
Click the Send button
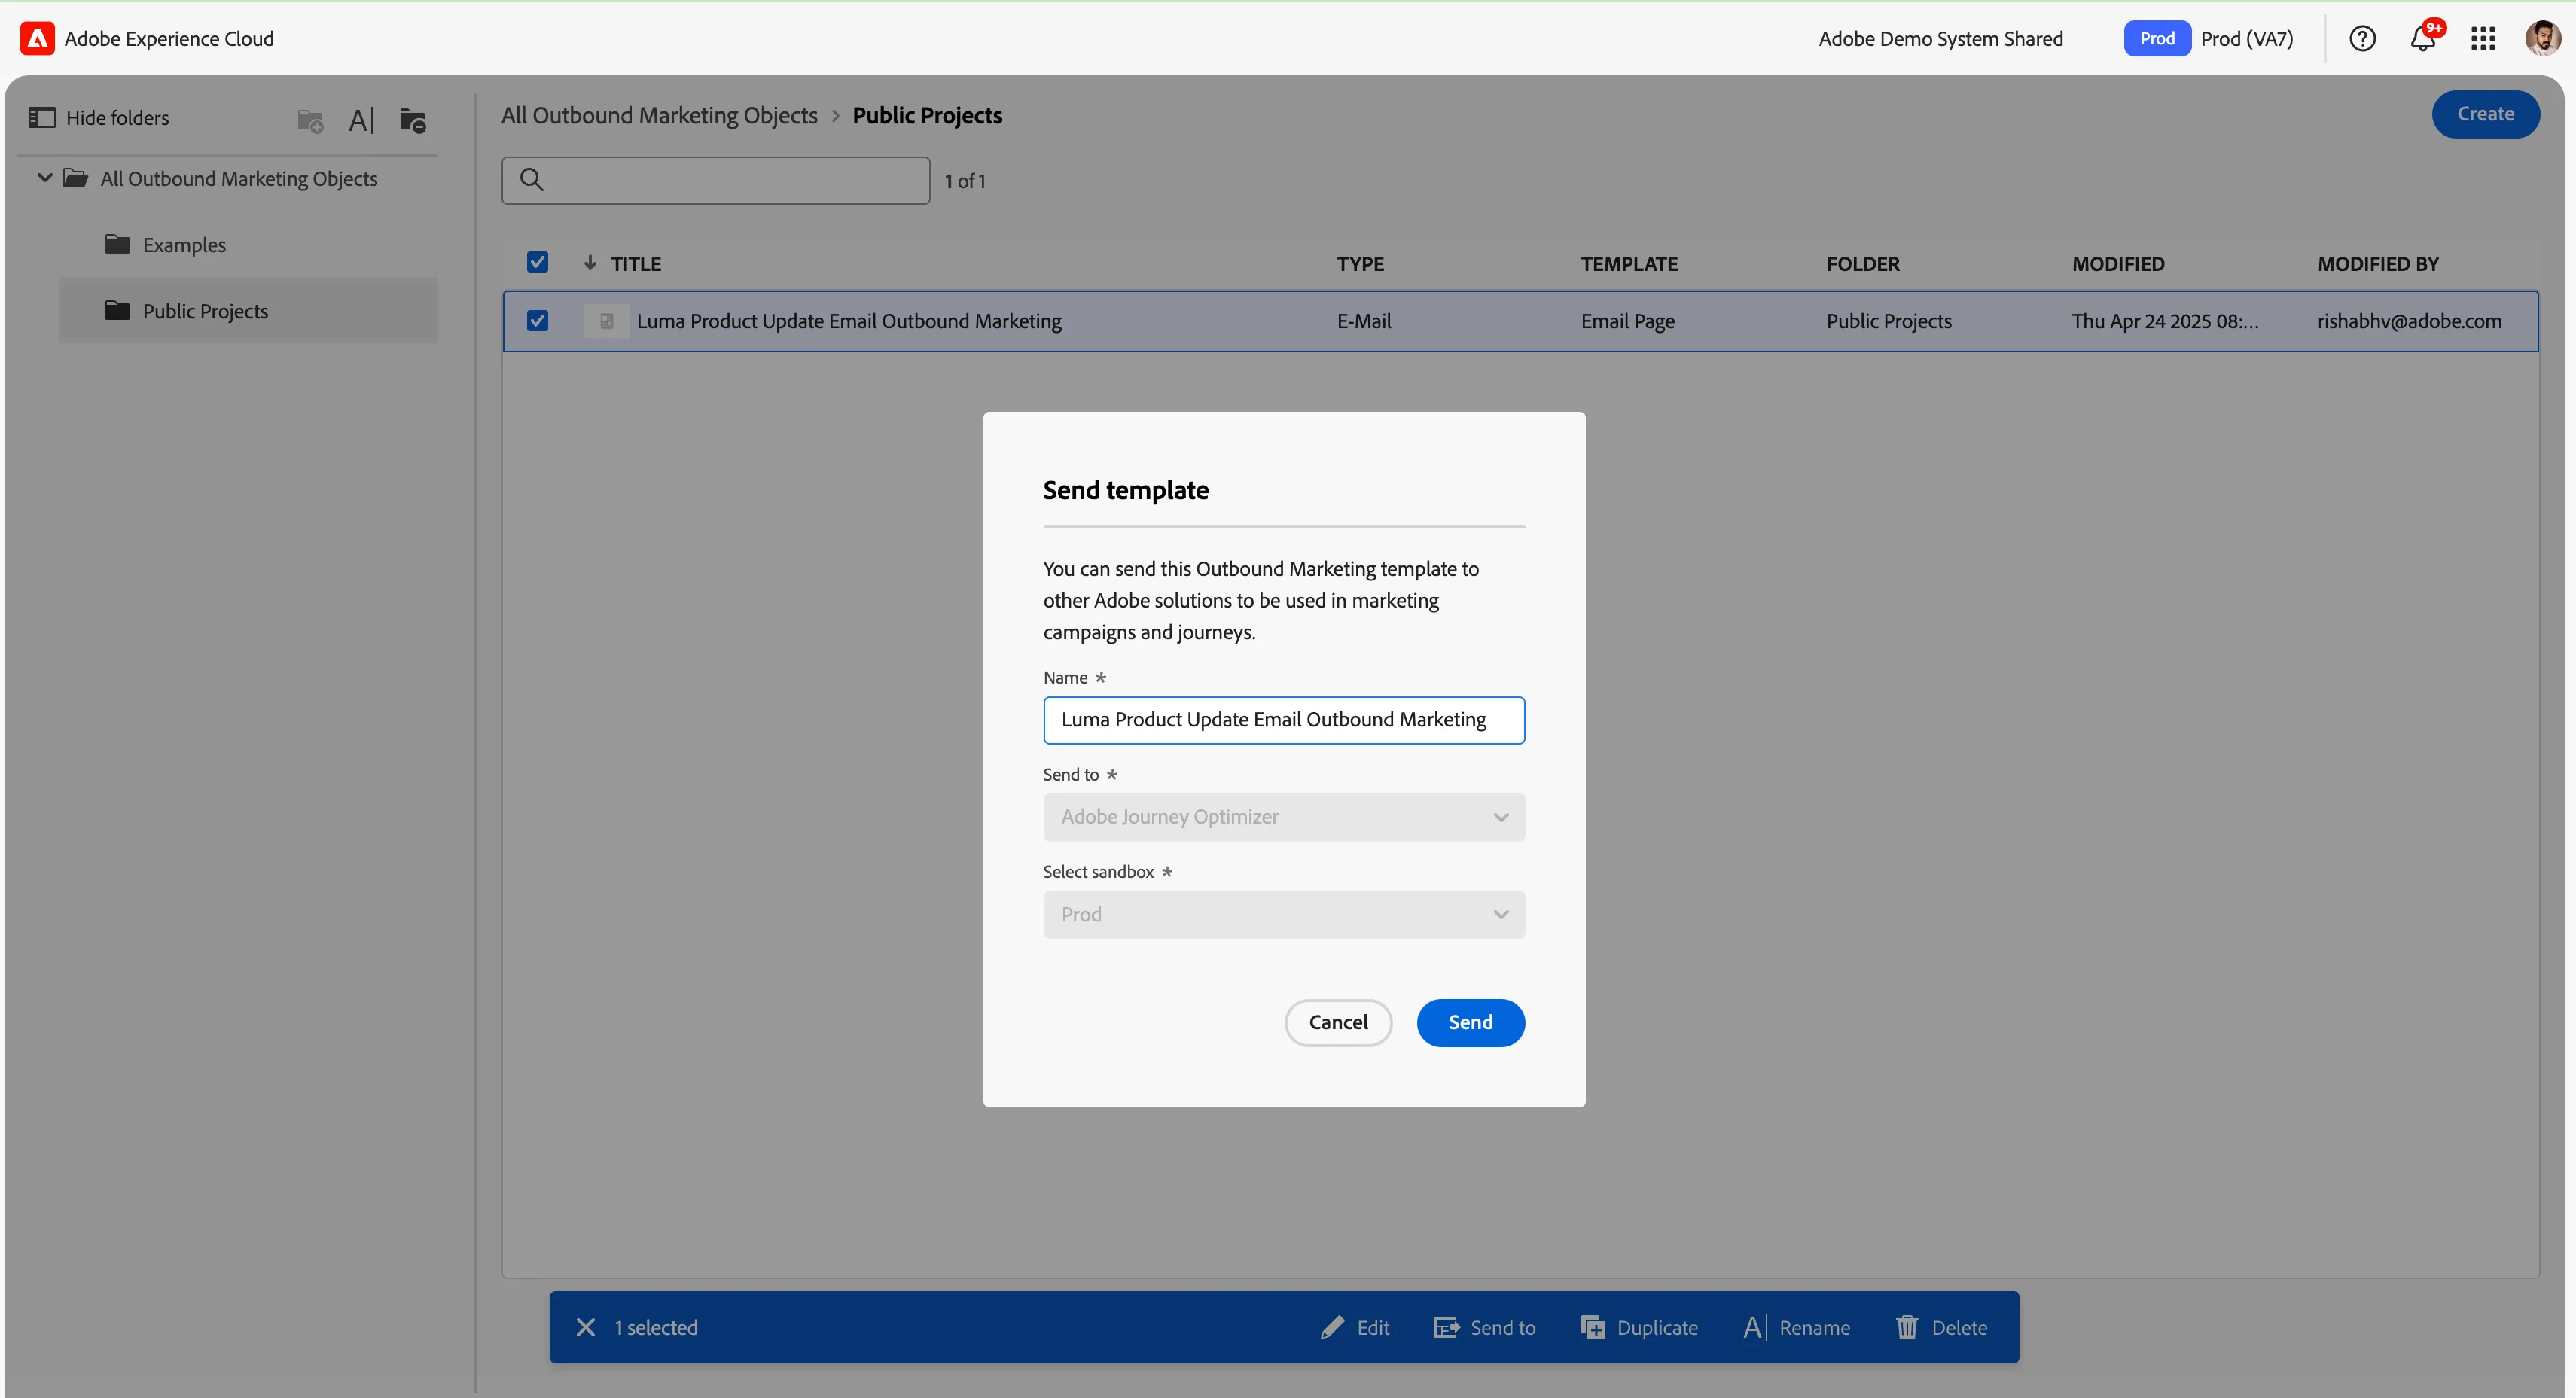[x=1470, y=1022]
